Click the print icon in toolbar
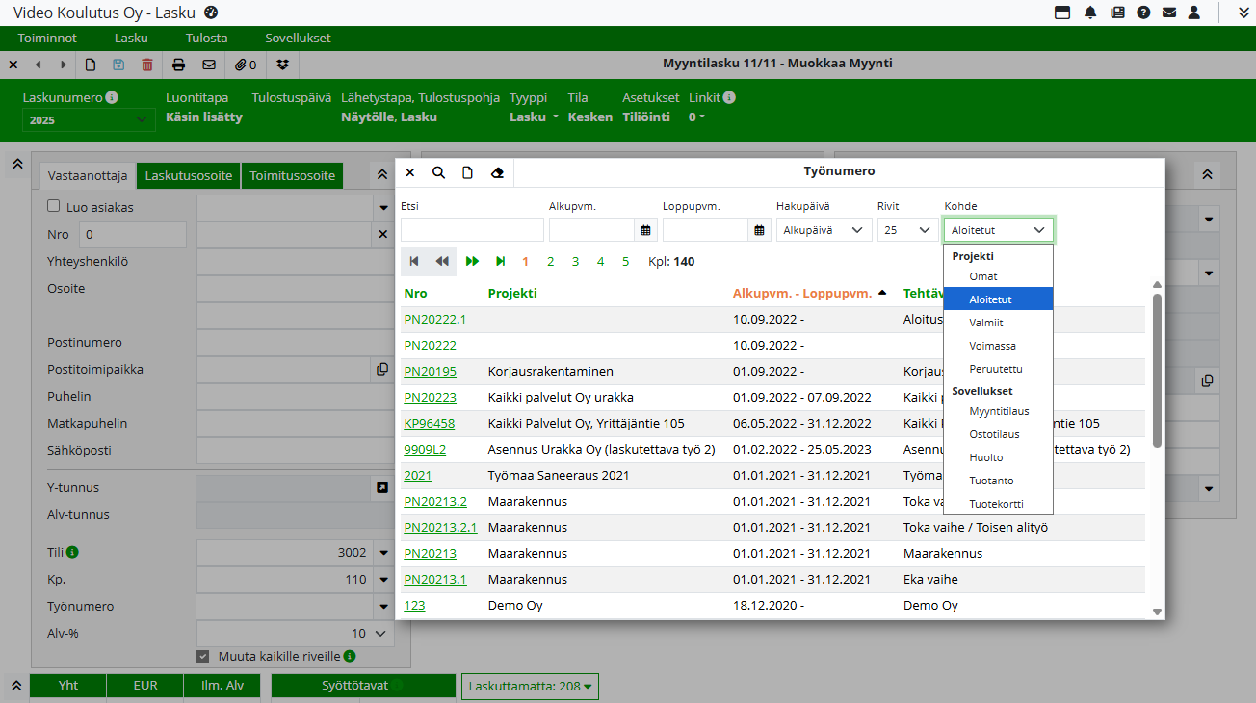Viewport: 1256px width, 703px height. (178, 65)
